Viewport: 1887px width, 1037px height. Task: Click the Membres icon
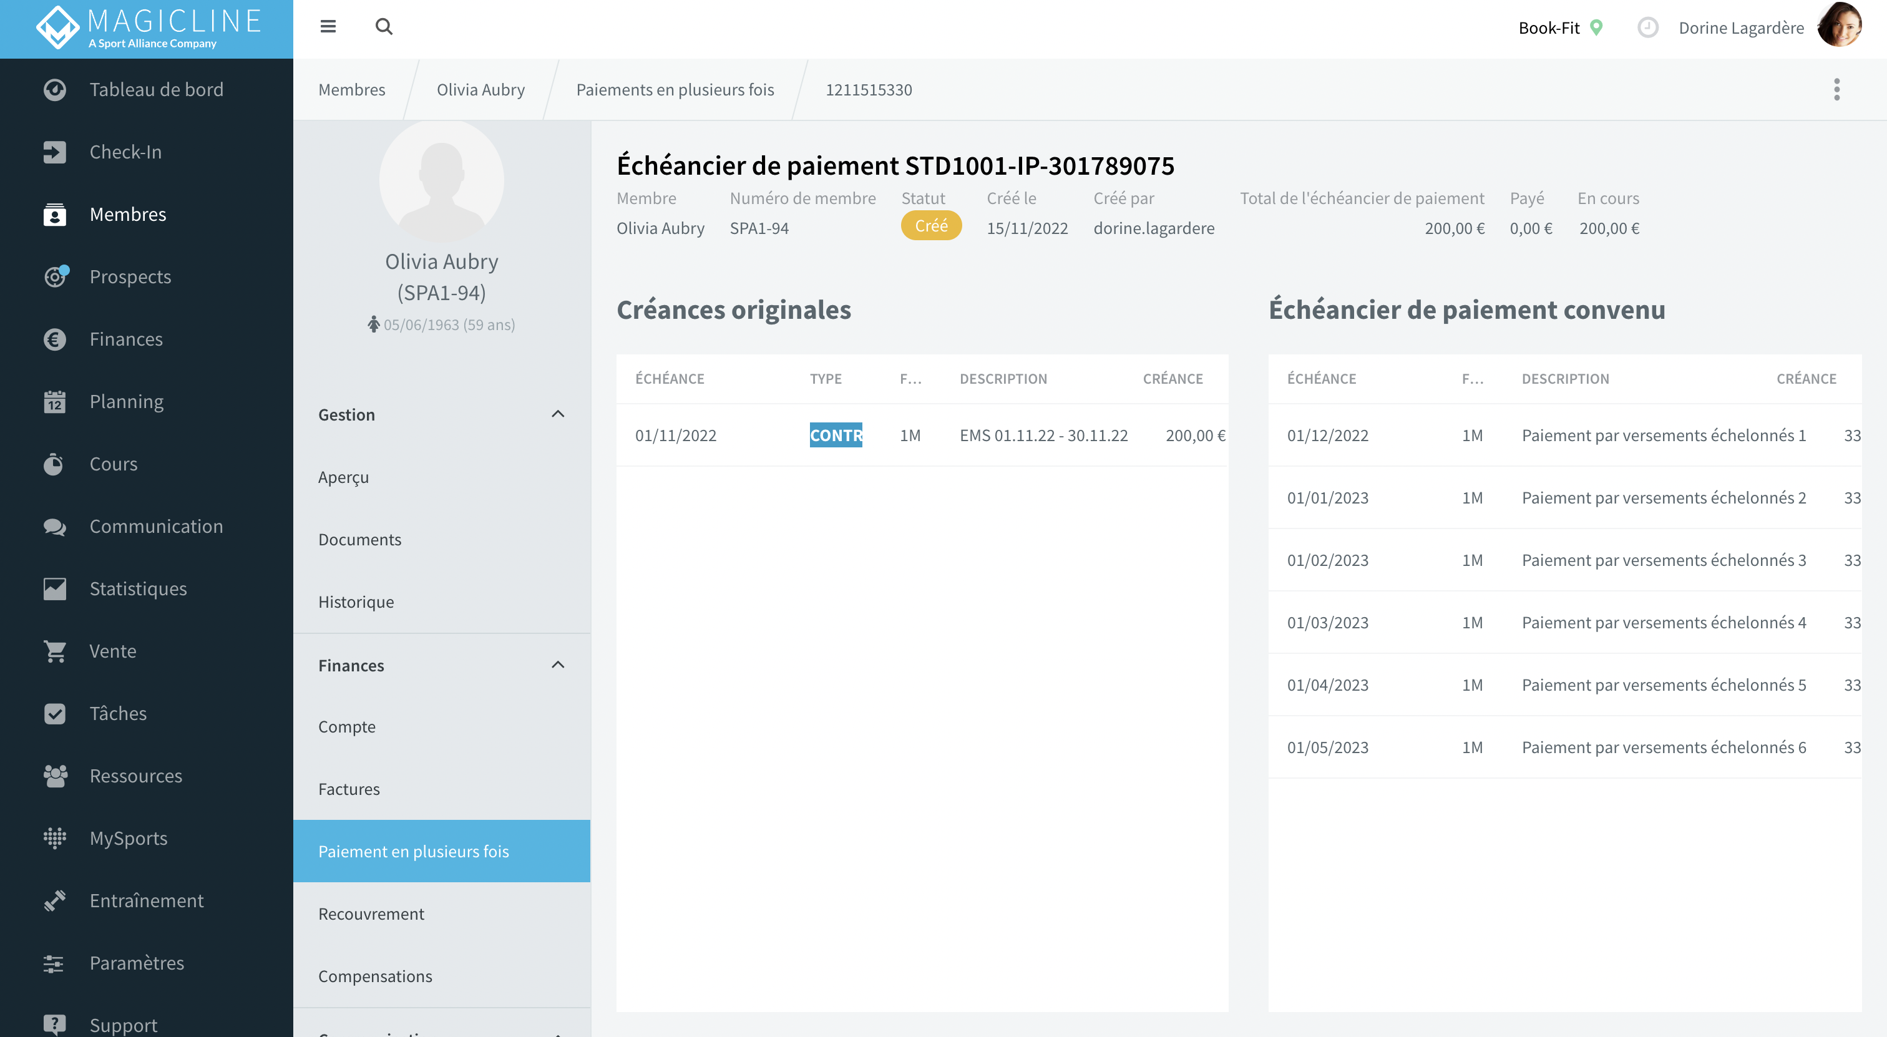click(x=52, y=213)
